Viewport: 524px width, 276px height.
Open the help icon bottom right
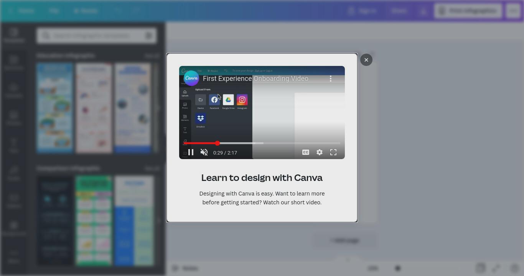(514, 268)
